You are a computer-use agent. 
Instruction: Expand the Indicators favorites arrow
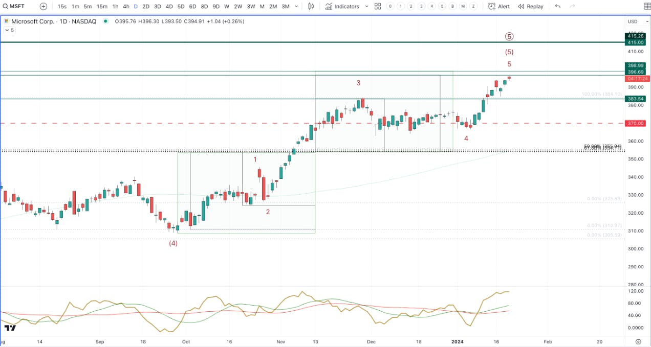click(366, 7)
